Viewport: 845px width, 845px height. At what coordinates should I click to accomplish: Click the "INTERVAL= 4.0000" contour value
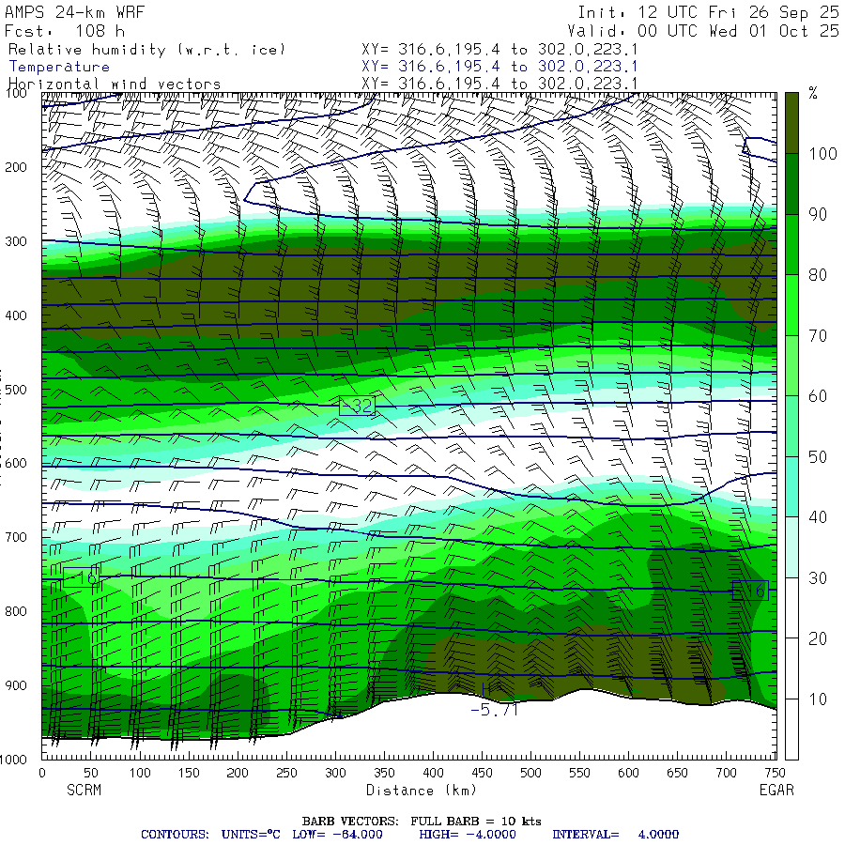click(x=615, y=835)
